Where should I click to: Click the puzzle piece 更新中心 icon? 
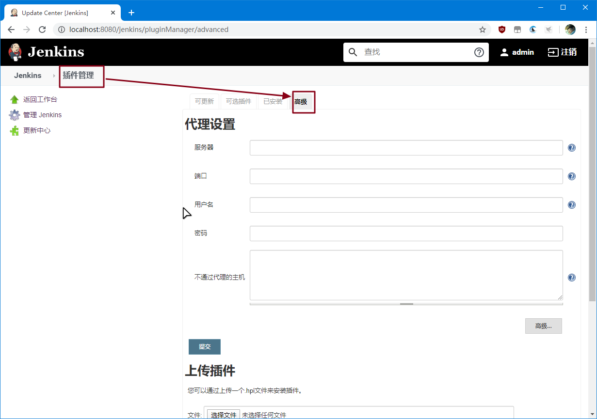(15, 131)
